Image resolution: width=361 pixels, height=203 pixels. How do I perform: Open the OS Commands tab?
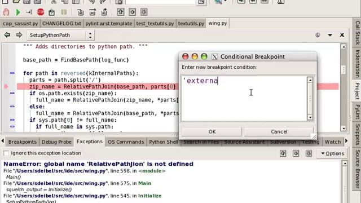[126, 142]
